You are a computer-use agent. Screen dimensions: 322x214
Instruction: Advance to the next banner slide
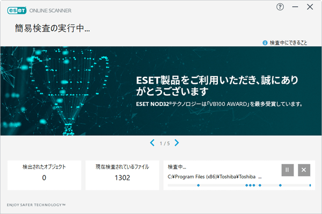(177, 143)
